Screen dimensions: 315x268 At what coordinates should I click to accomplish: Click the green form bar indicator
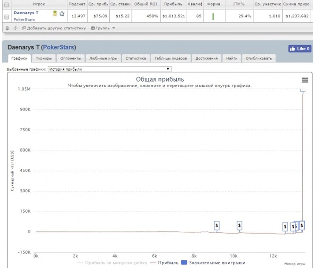213,17
